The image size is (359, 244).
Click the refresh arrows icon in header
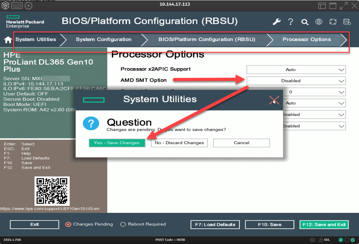(333, 22)
